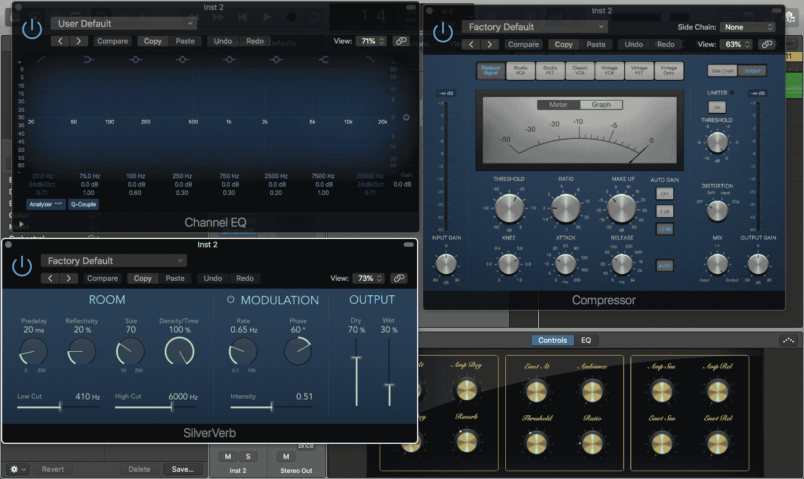Select the Studio VCA compressor model
The image size is (804, 479).
tap(520, 70)
